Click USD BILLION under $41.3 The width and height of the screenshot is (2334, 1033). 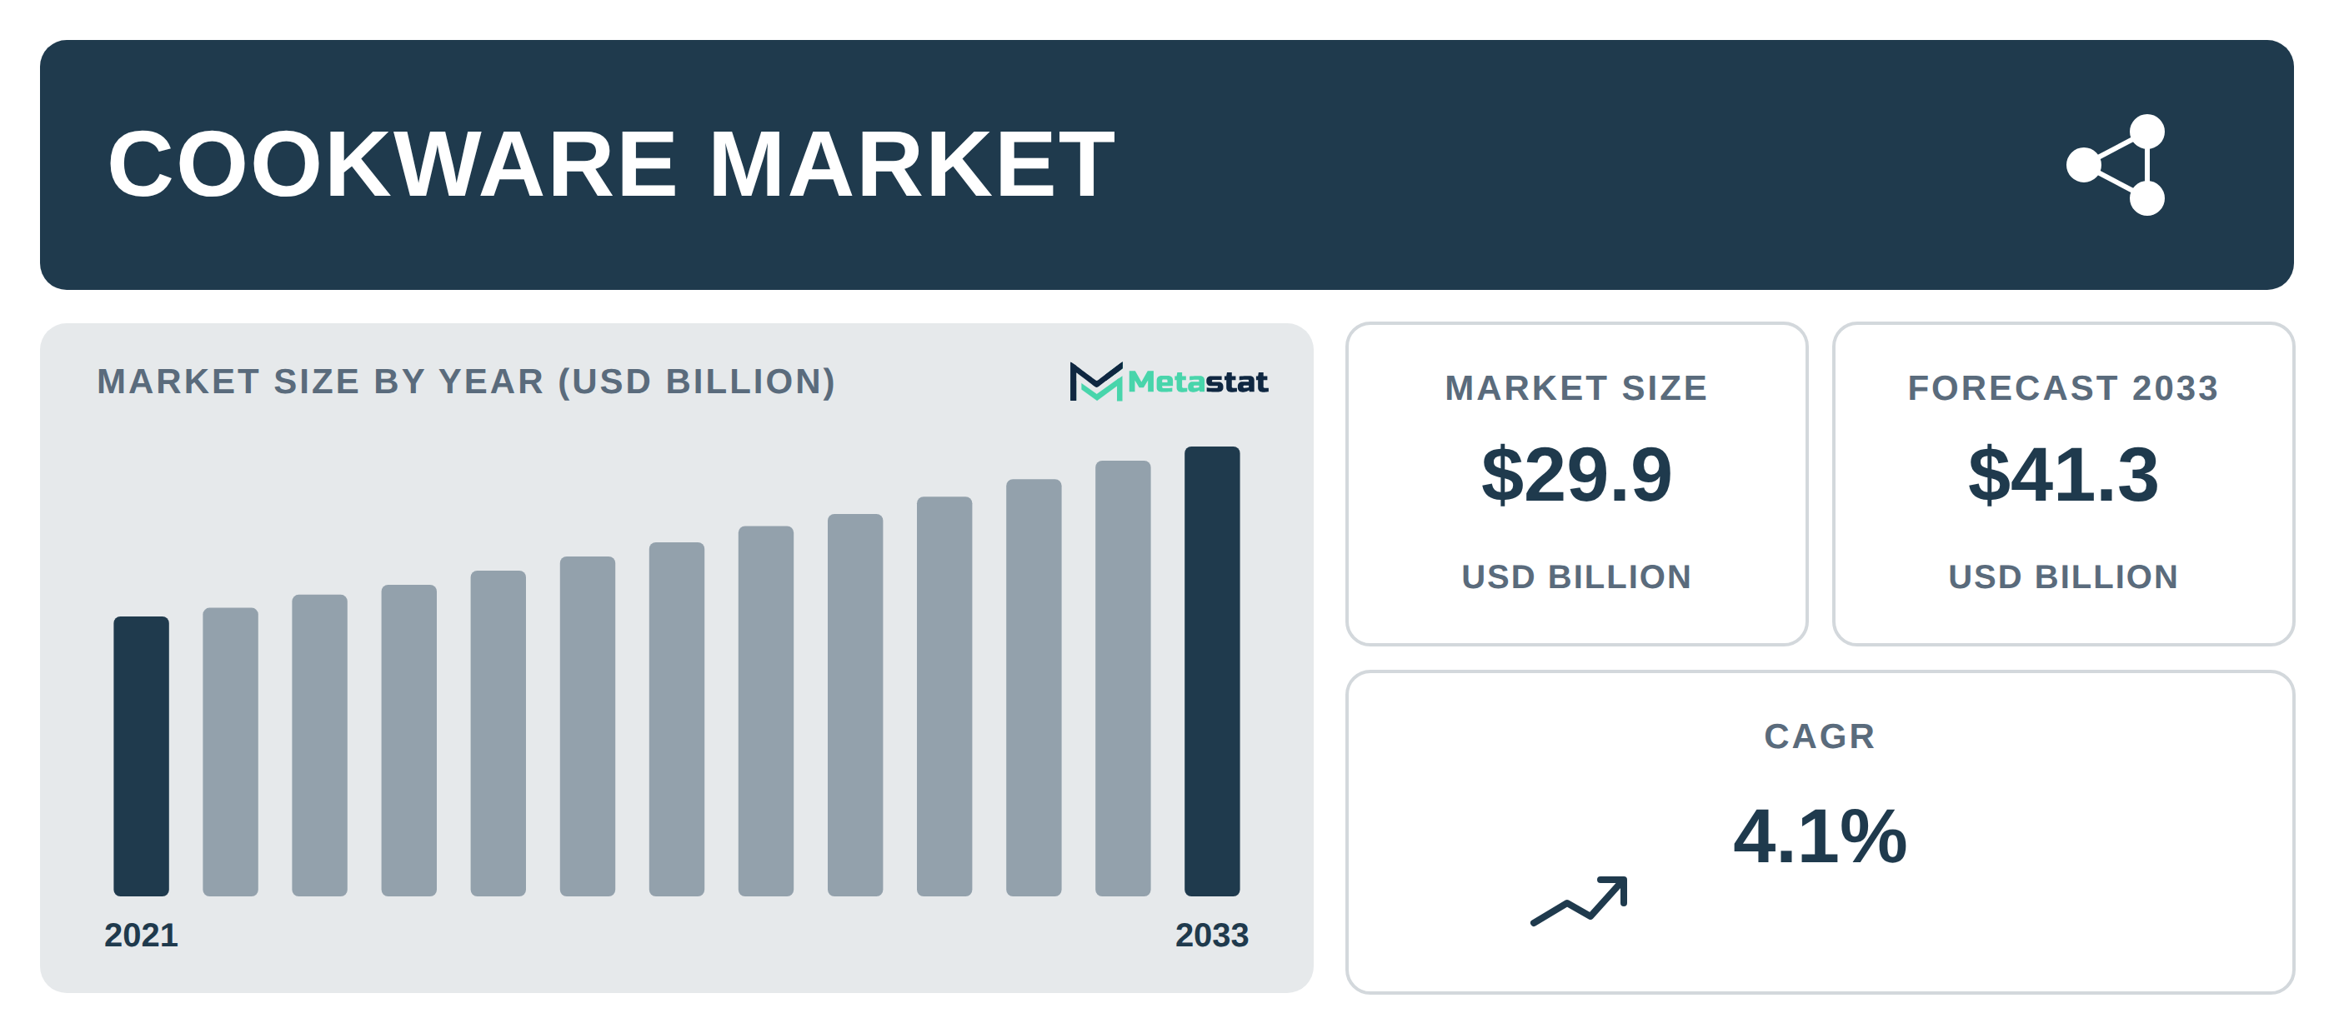coord(2063,576)
